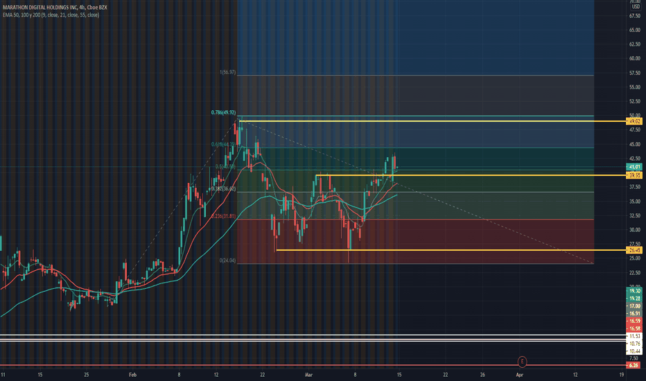Screen dimensions: 646x381
Task: Click the 17.00 price label
Action: (x=634, y=306)
